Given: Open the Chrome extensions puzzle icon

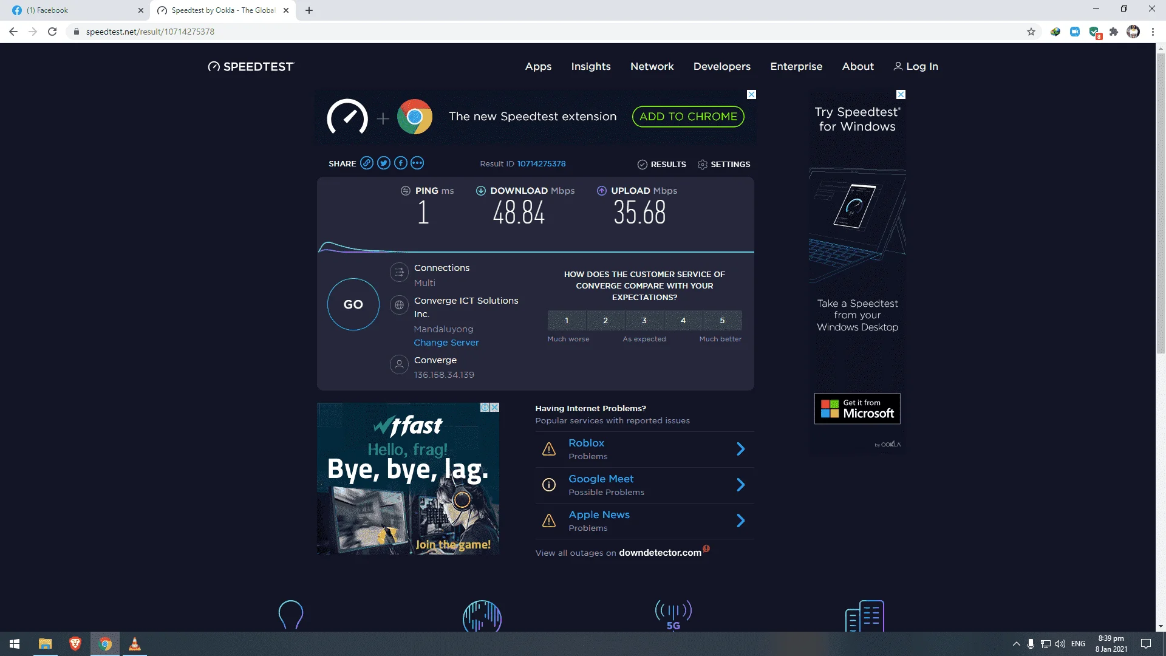Looking at the screenshot, I should click(x=1114, y=32).
